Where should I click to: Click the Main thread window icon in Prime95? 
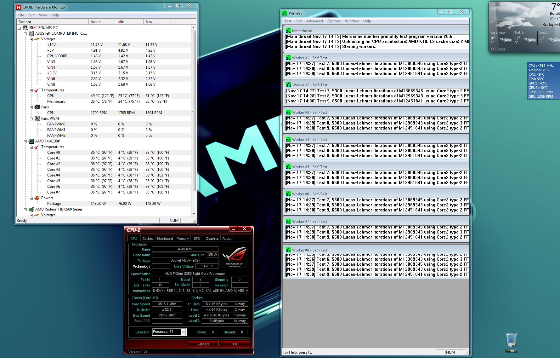point(288,31)
